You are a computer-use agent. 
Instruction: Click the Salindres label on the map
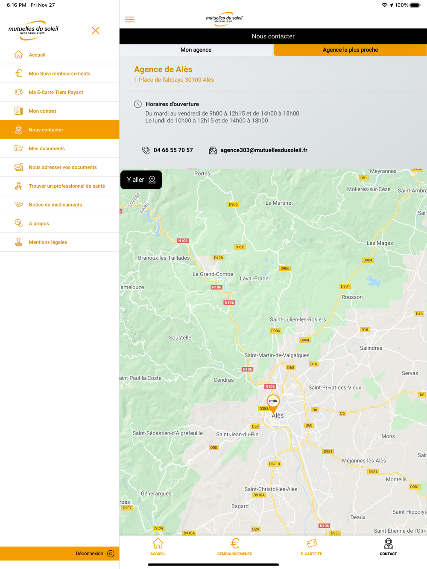[371, 348]
